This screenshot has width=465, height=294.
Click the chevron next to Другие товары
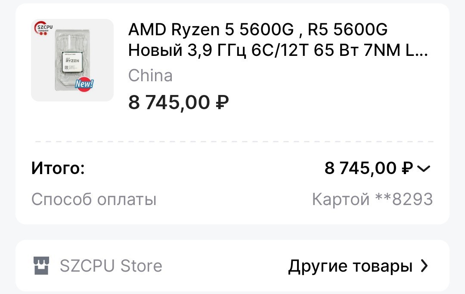tap(425, 266)
